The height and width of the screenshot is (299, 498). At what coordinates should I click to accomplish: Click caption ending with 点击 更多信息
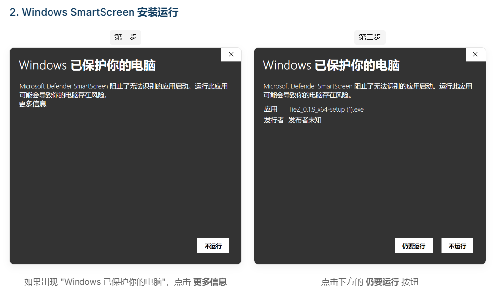(126, 282)
